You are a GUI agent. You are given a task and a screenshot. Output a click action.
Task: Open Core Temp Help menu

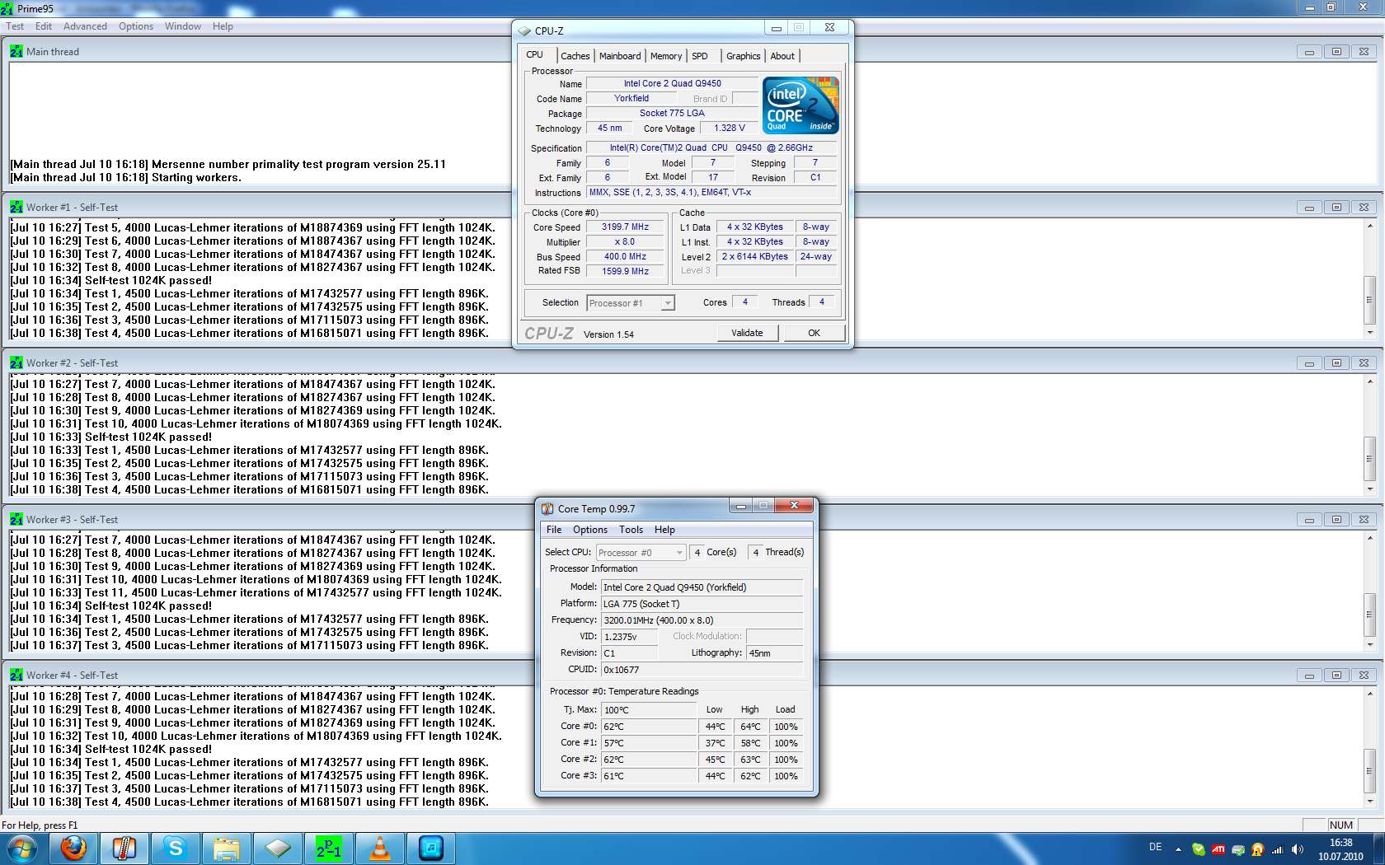coord(664,530)
